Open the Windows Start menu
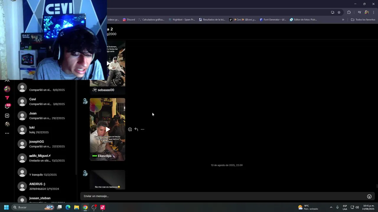Screen dimensions: 378x212 pyautogui.click(x=6, y=207)
